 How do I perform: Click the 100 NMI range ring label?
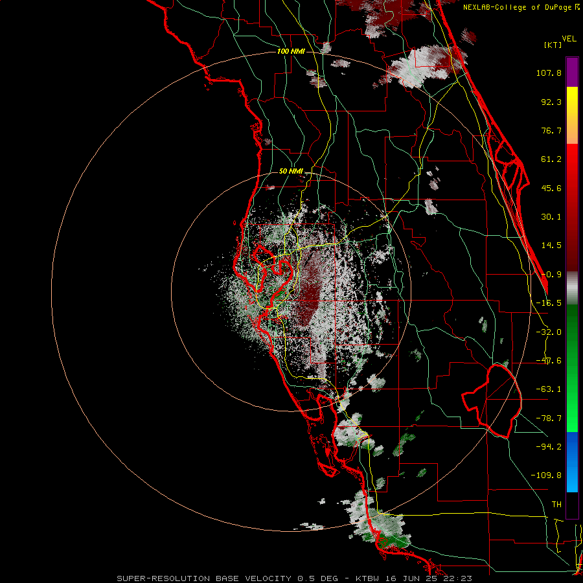click(x=291, y=51)
